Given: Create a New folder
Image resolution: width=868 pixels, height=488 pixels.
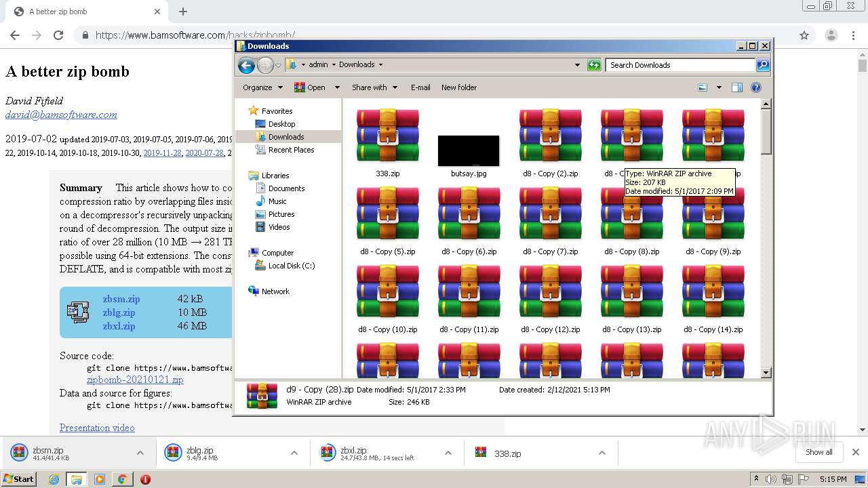Looking at the screenshot, I should point(459,87).
